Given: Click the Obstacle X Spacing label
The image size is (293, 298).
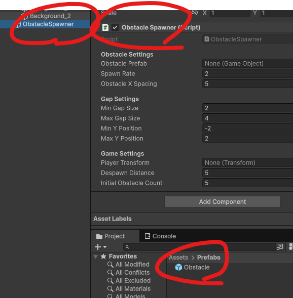Looking at the screenshot, I should pyautogui.click(x=129, y=84).
